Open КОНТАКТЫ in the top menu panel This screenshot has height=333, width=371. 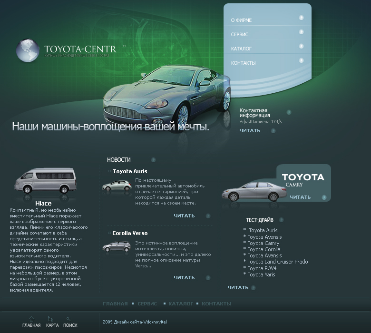tap(243, 63)
